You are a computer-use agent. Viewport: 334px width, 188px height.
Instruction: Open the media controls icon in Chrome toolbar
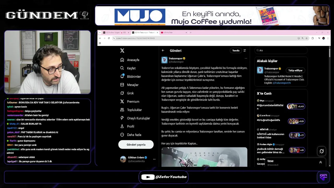pos(319,38)
